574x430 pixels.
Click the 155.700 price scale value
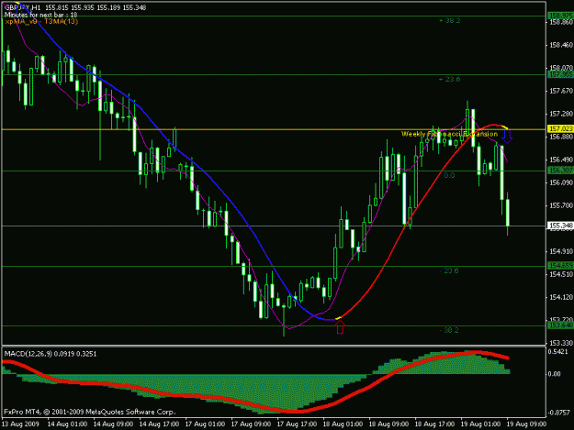coord(561,205)
